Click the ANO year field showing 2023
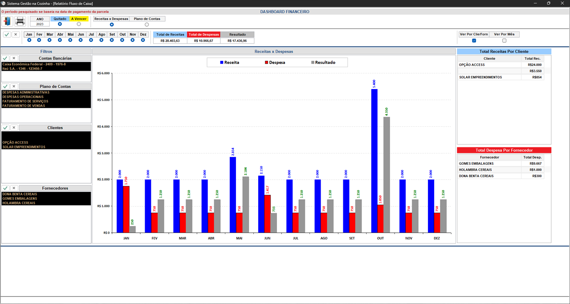 tap(40, 24)
